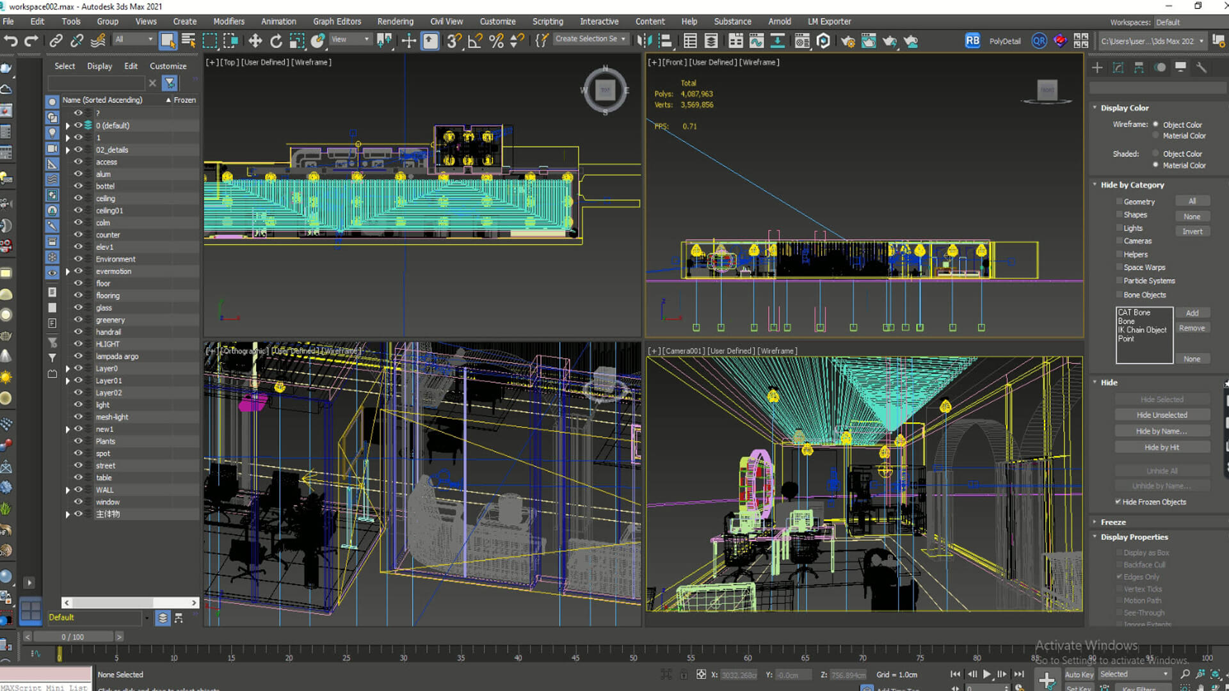This screenshot has height=691, width=1229.
Task: Click the Undo arrow icon
Action: click(11, 41)
